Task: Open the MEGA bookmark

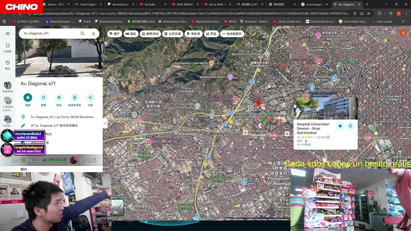Action: [231, 21]
